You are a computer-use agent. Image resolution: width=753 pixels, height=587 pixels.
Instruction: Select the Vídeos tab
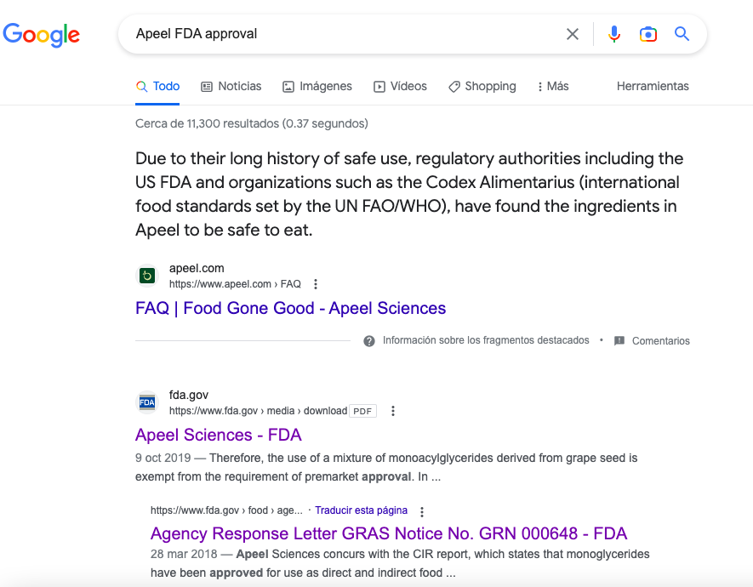point(400,87)
